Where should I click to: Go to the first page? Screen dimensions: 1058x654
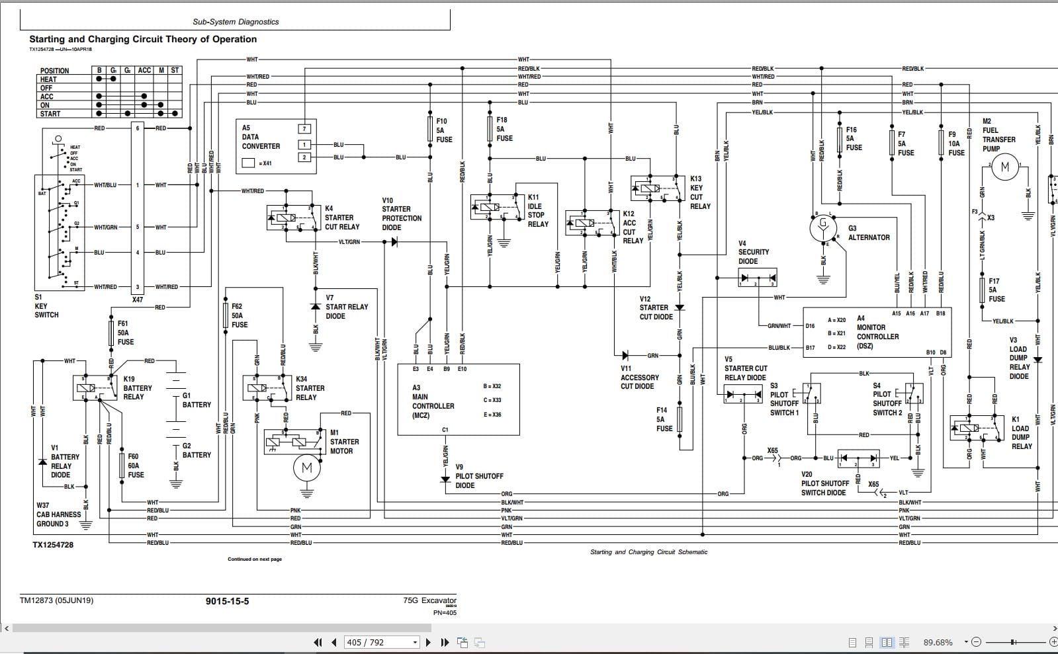pyautogui.click(x=318, y=642)
